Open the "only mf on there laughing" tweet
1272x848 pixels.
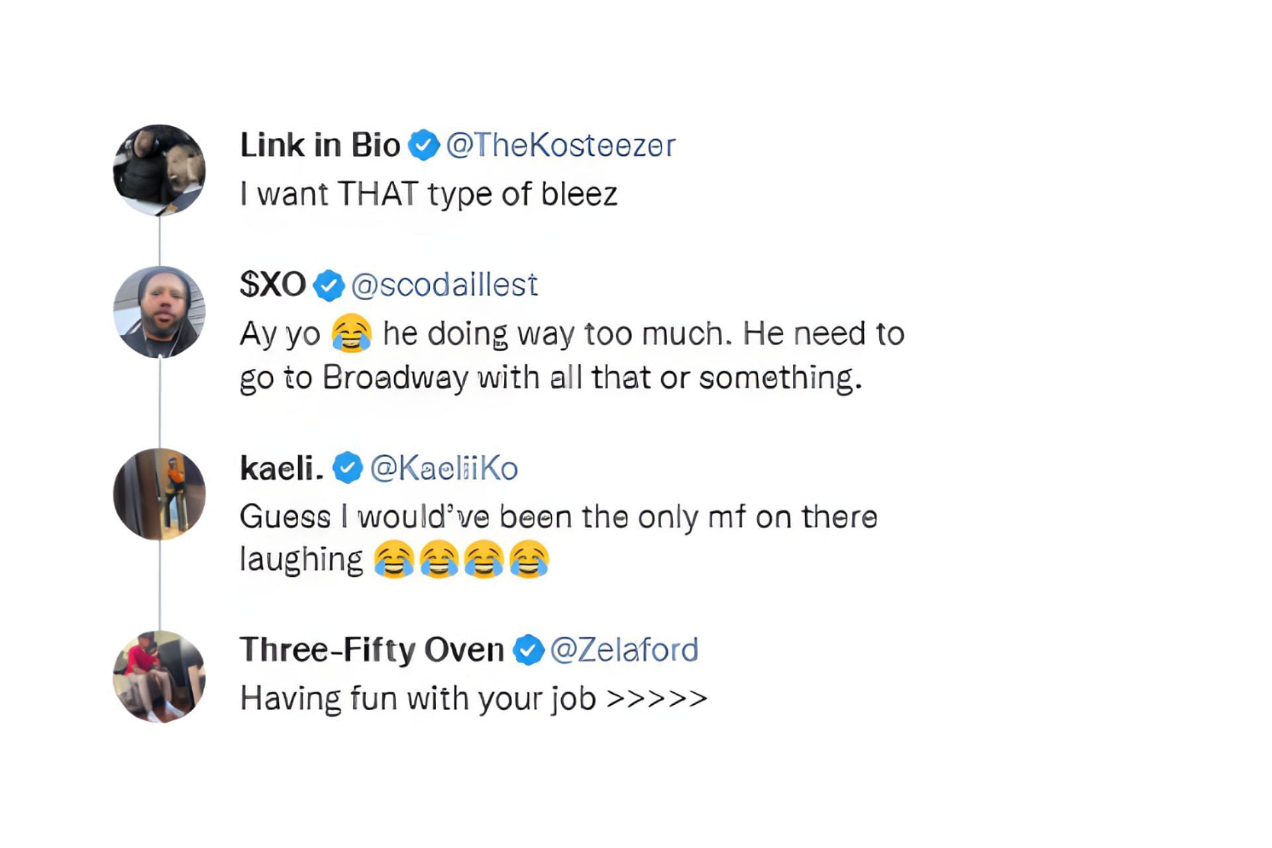point(558,537)
